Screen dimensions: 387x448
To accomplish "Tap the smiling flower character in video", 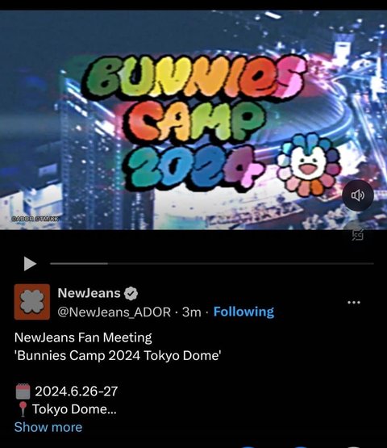I will pos(310,165).
